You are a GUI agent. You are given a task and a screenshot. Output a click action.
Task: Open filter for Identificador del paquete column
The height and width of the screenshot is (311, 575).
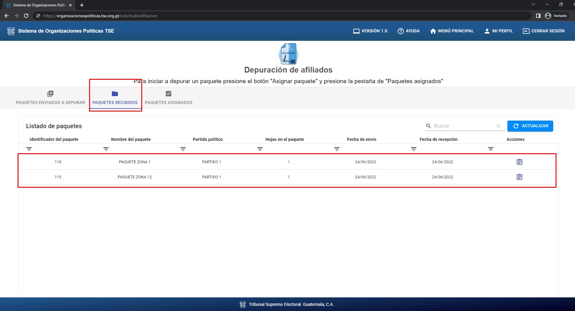point(29,149)
